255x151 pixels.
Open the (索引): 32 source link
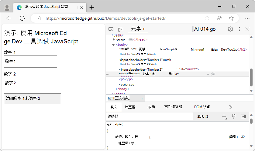(237, 137)
